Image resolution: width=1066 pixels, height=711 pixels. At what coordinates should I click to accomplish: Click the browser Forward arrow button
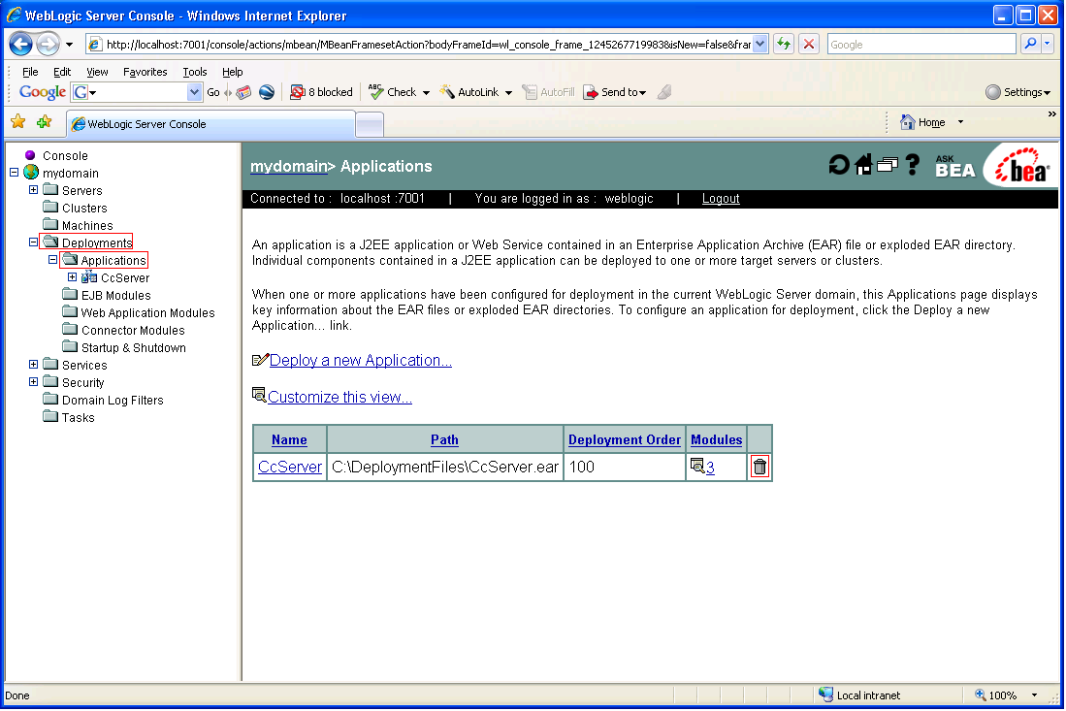(x=47, y=45)
